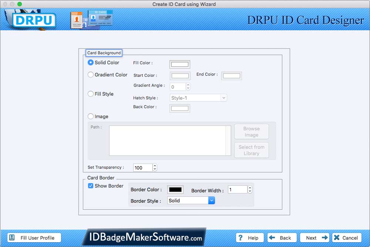Screen dimensions: 370x247
Task: Open the black Border Color swatch
Action: point(175,189)
